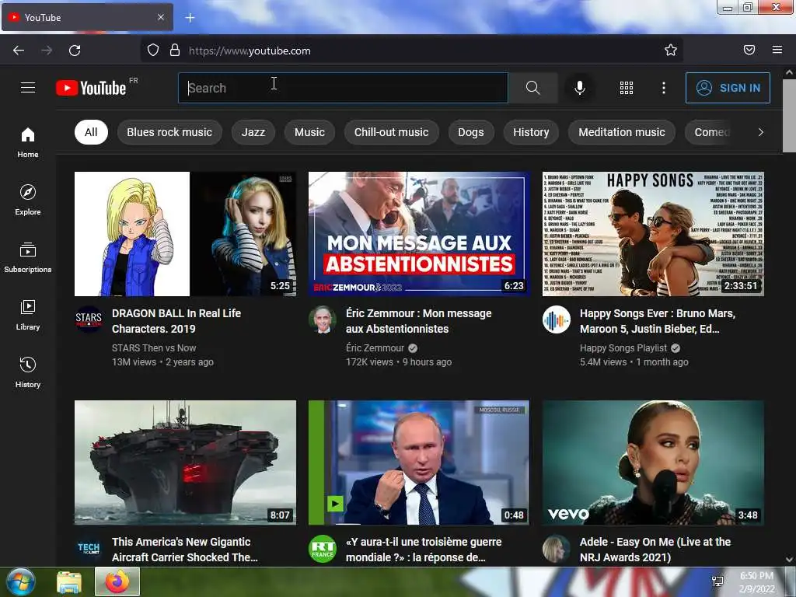The height and width of the screenshot is (597, 796).
Task: Click Éric Zemmour channel avatar
Action: point(323,319)
